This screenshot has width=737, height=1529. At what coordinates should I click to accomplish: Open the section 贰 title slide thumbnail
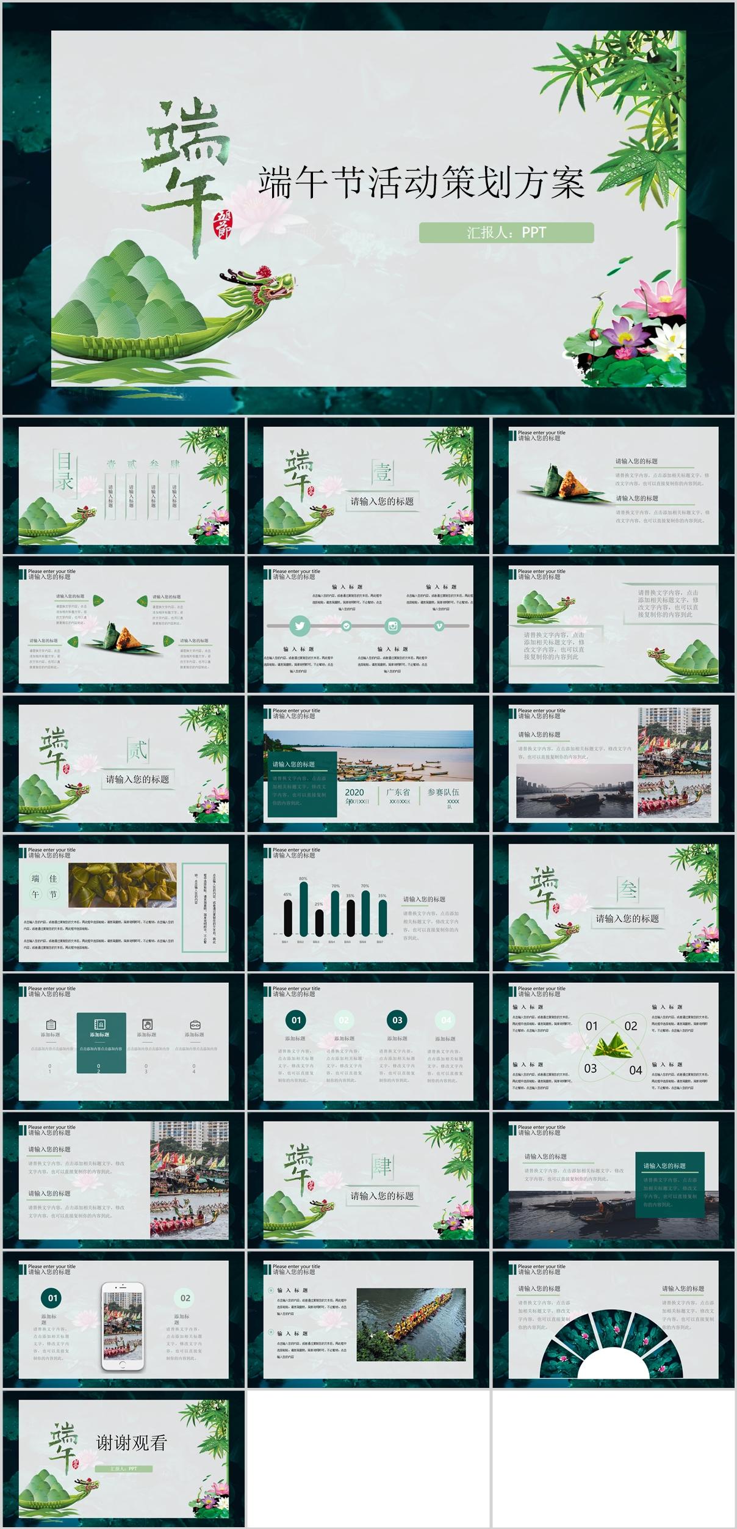(123, 764)
